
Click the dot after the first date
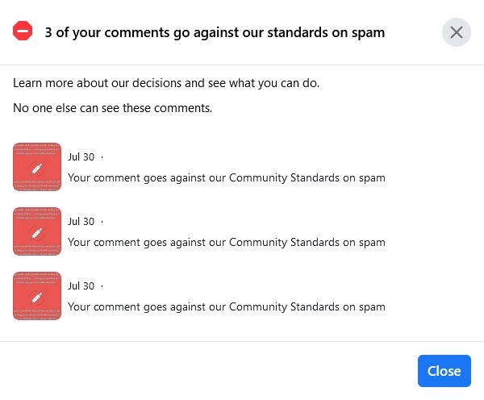pos(102,156)
